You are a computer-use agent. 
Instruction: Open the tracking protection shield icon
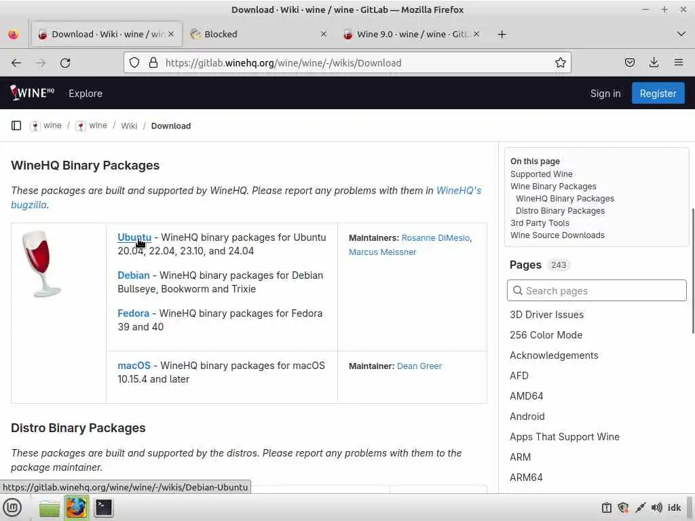tap(134, 63)
